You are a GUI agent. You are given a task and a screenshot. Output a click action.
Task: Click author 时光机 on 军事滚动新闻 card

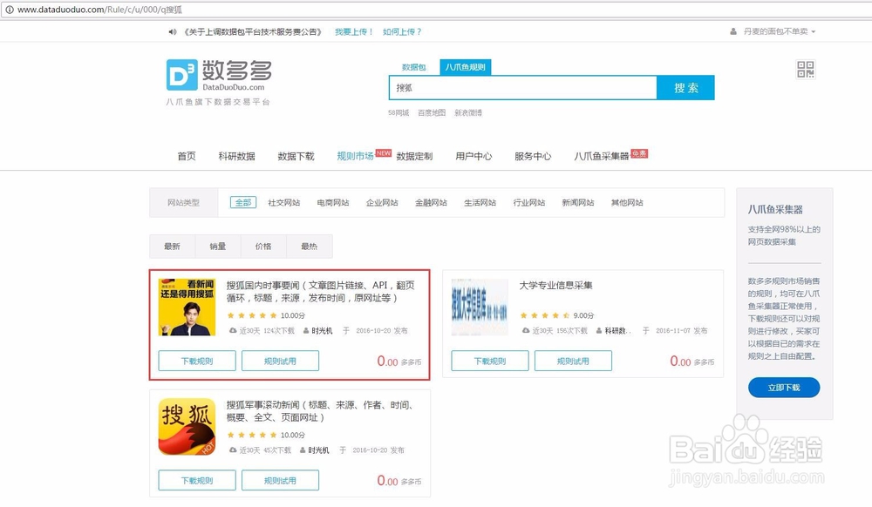[318, 450]
